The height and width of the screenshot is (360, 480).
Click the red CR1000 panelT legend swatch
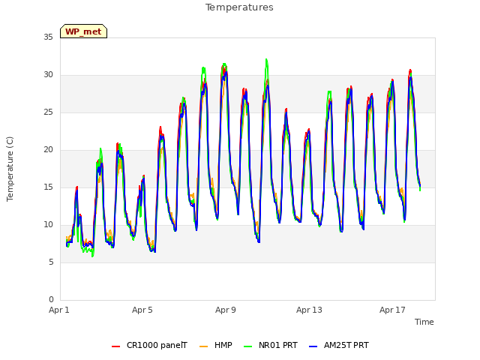(x=115, y=346)
